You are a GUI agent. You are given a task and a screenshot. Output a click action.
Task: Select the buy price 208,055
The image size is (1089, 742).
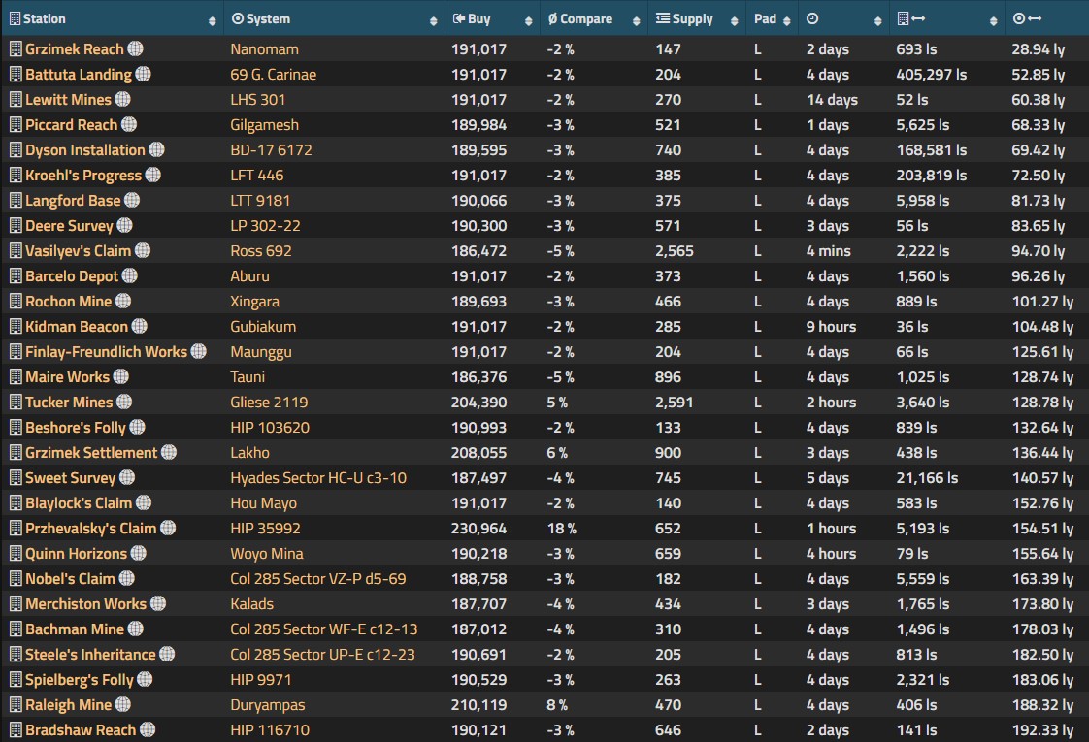click(x=478, y=453)
